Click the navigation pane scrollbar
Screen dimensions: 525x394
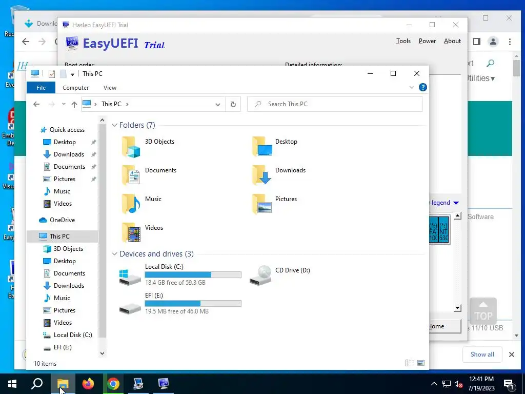[x=103, y=231]
